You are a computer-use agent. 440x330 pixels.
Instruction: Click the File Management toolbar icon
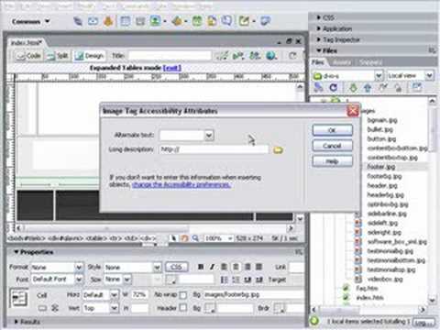point(238,56)
